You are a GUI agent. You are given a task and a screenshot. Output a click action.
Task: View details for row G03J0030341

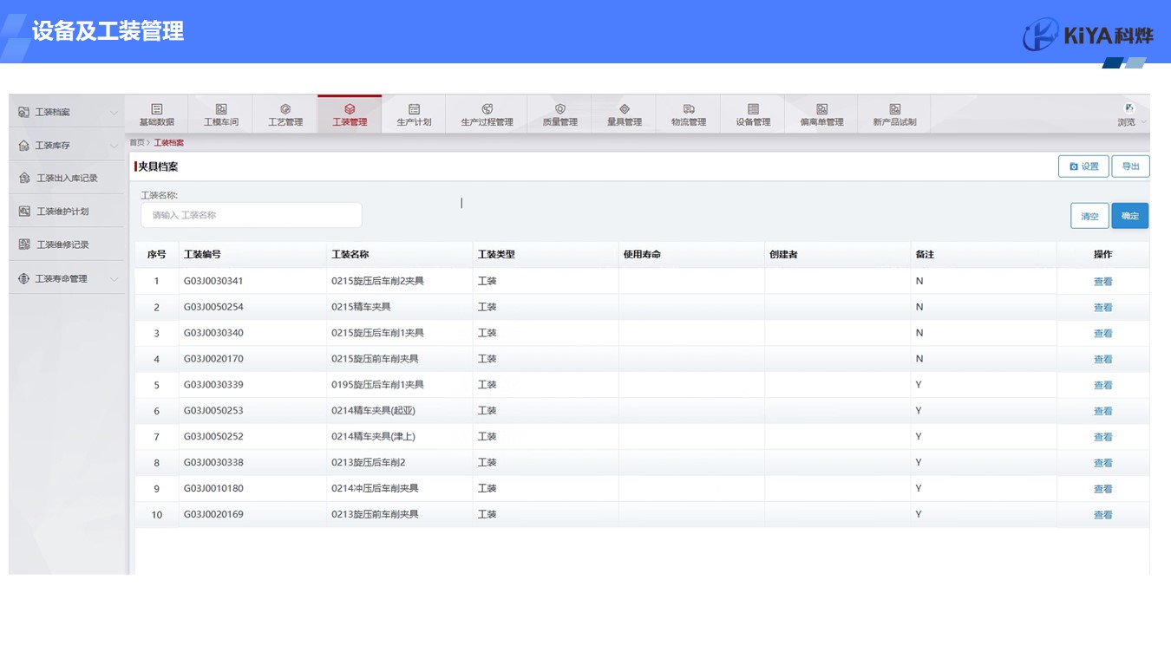[1102, 282]
